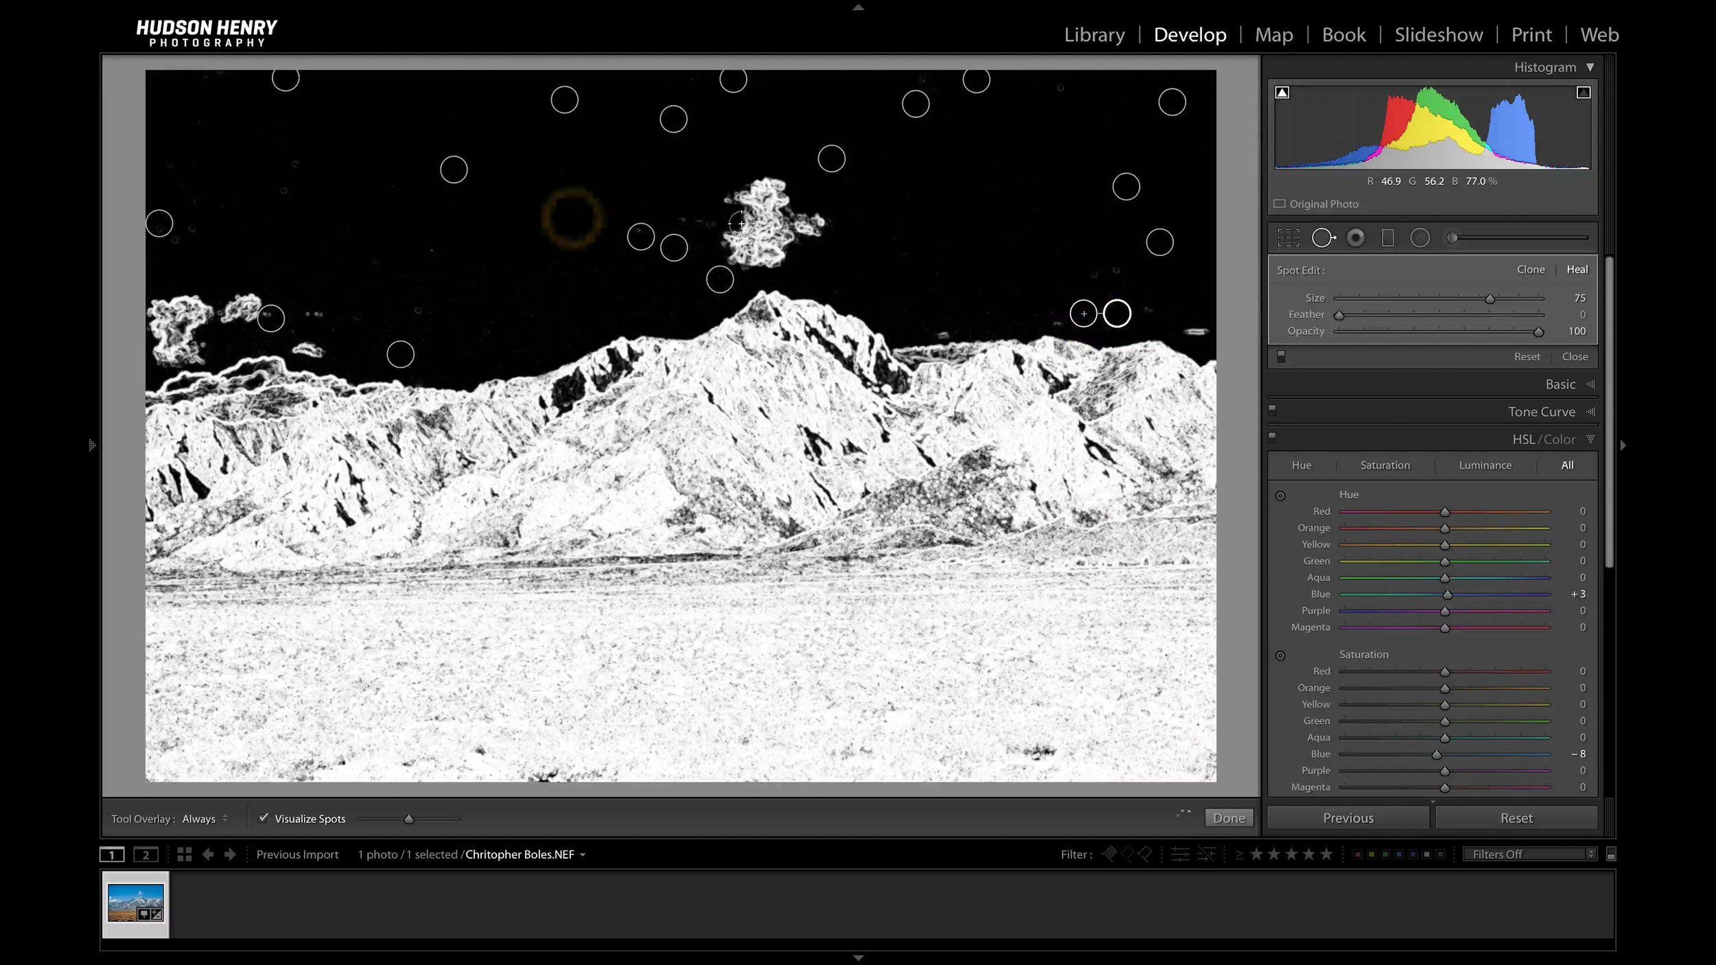Viewport: 1716px width, 965px height.
Task: Select the Hue tab in HSL
Action: point(1301,465)
